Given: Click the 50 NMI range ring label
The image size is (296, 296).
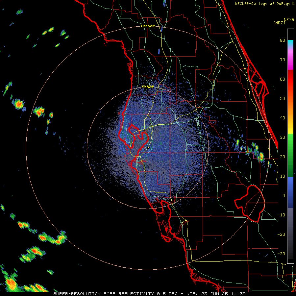Looking at the screenshot, I should pyautogui.click(x=148, y=87).
